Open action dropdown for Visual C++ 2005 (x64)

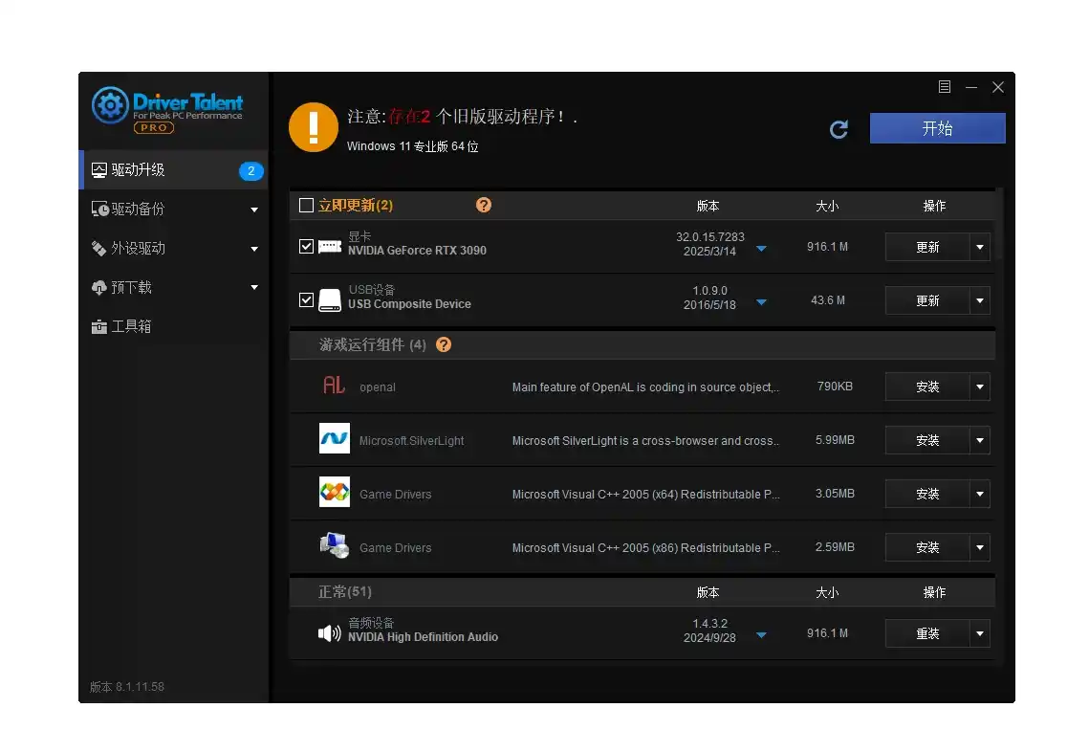coord(980,494)
